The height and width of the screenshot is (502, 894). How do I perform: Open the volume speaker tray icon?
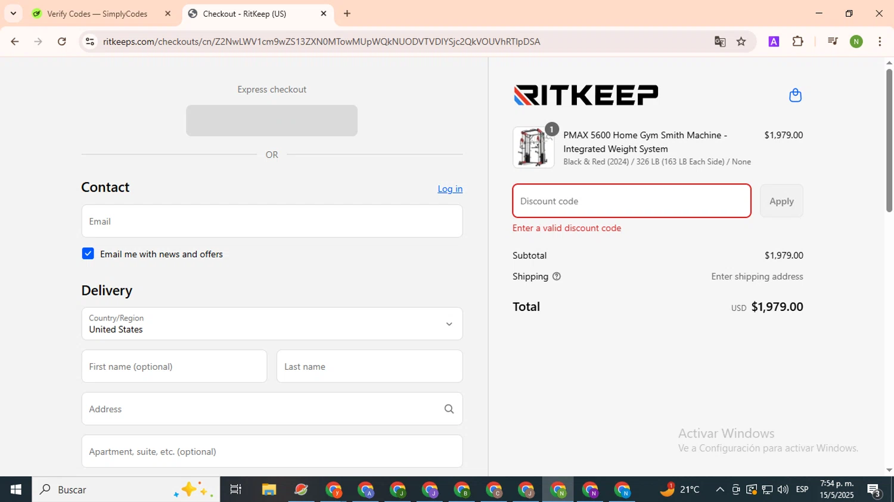783,489
